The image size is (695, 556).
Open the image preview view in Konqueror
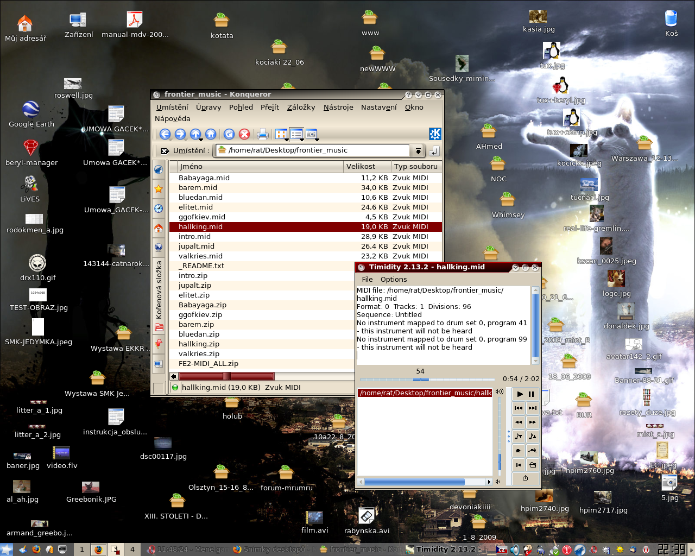(x=312, y=134)
